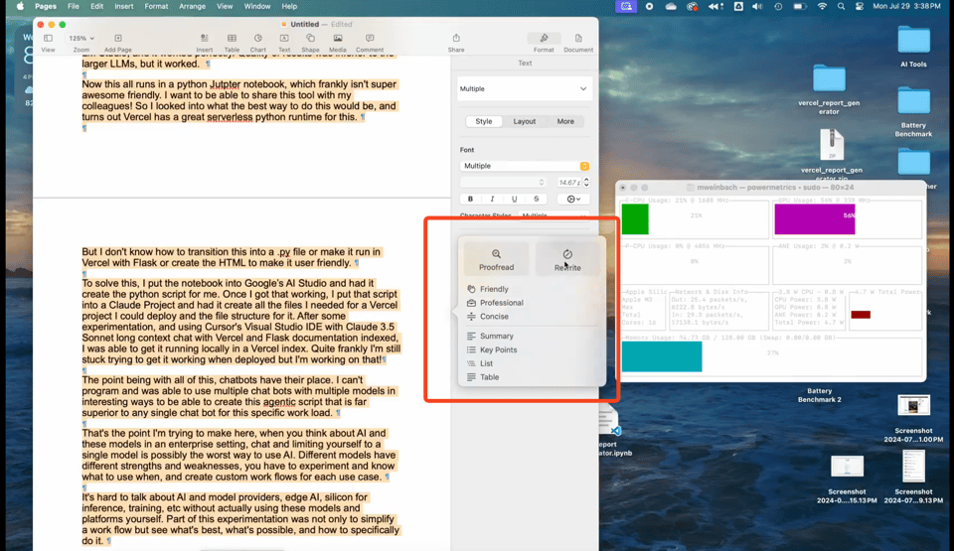Click the Add Page toolbar icon
The height and width of the screenshot is (551, 954).
pos(117,40)
